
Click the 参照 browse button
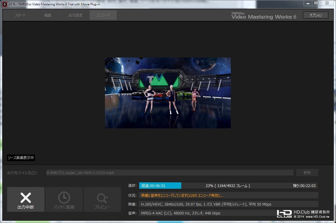pyautogui.click(x=307, y=173)
